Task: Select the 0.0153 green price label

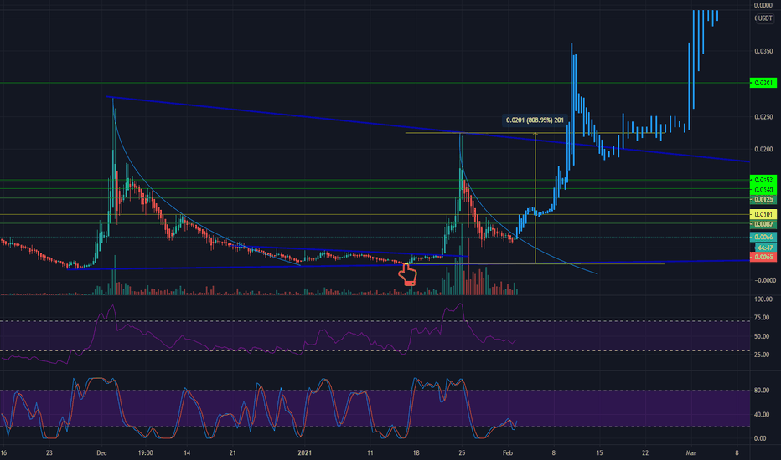Action: (x=763, y=180)
